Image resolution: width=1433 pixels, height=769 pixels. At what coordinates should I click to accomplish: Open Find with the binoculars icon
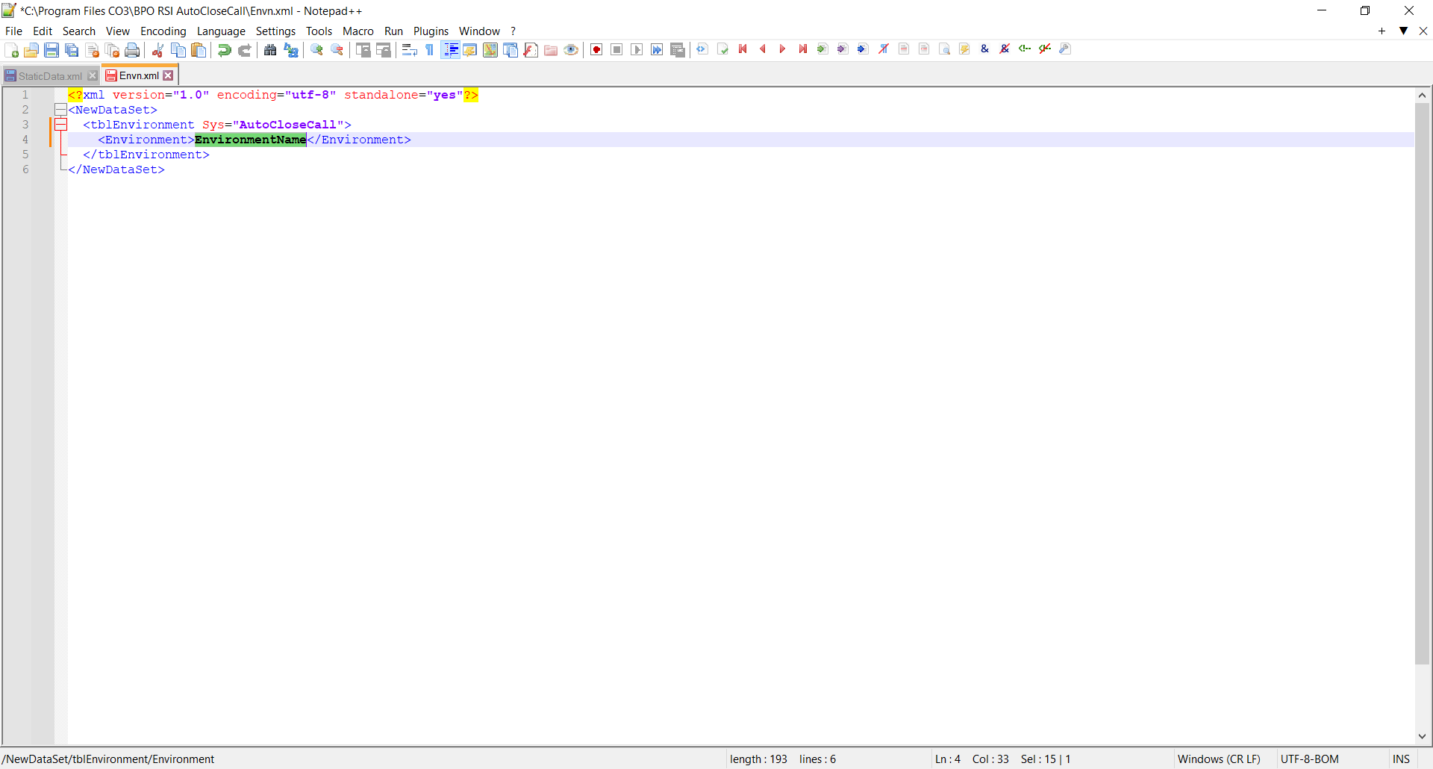point(270,50)
